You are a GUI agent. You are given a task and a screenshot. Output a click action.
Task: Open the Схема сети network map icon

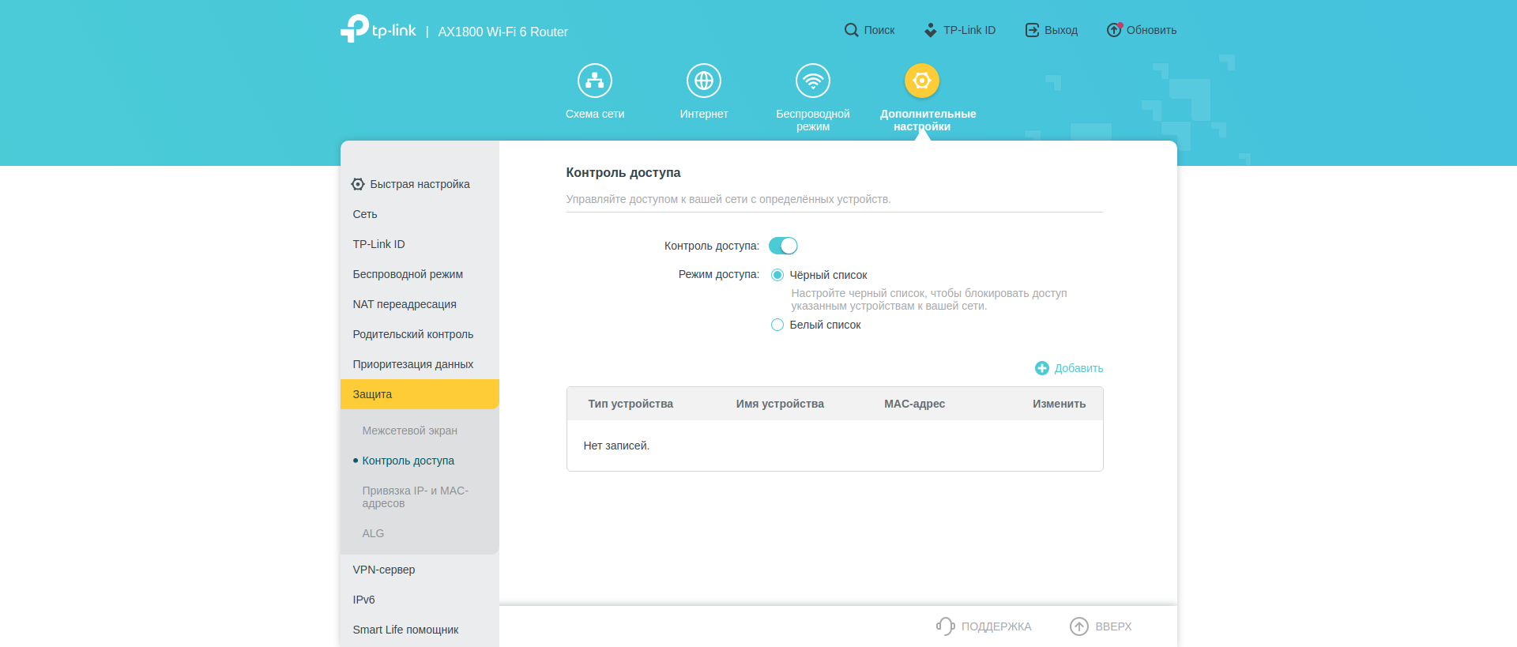(594, 81)
